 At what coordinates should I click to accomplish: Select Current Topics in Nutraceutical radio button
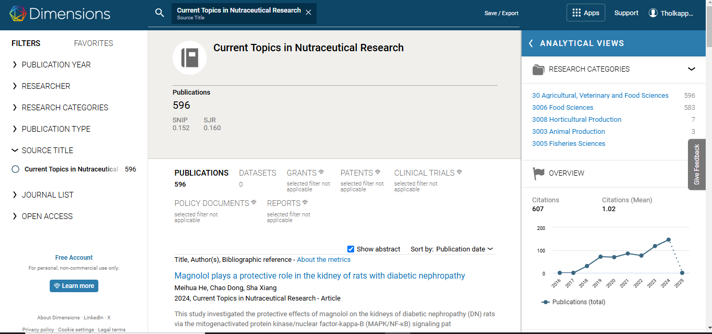(x=16, y=169)
